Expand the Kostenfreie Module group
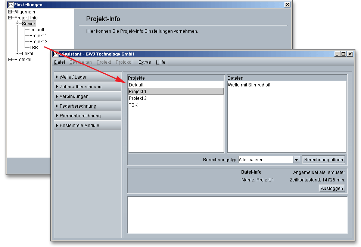 pyautogui.click(x=88, y=126)
